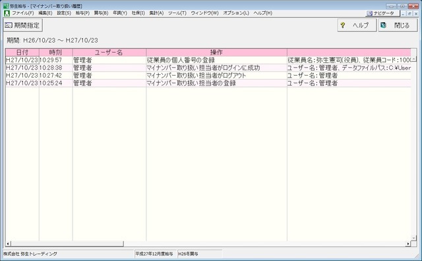Click the 期間: H26/10/23 ～ H27/10/23 label
Image resolution: width=422 pixels, height=261 pixels.
tap(52, 41)
